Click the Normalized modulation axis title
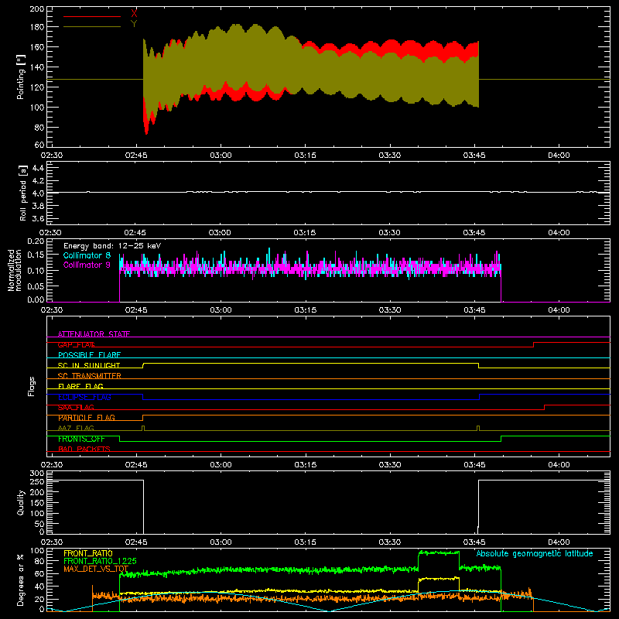The image size is (619, 619). pyautogui.click(x=15, y=270)
